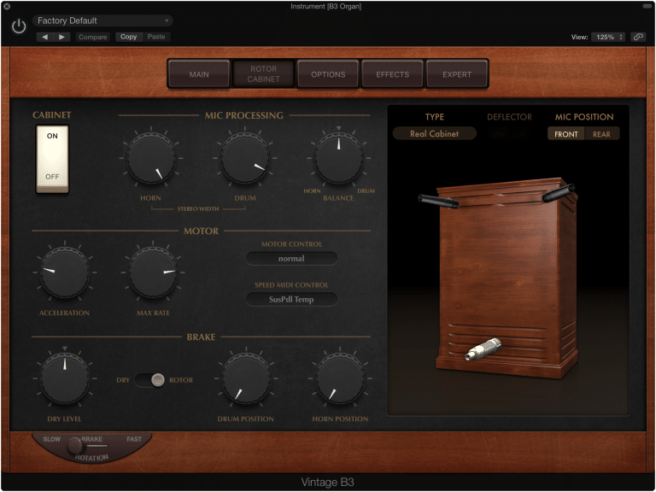The height and width of the screenshot is (492, 656).
Task: Turn Deflector ON
Action: click(499, 134)
